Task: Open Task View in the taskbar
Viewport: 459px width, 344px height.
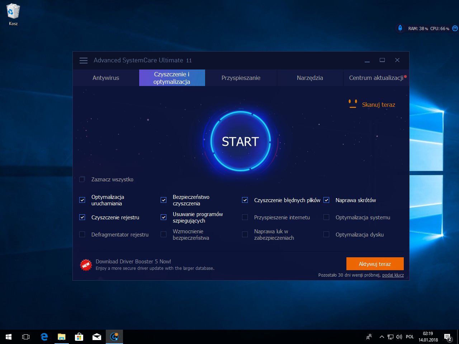Action: [x=26, y=337]
